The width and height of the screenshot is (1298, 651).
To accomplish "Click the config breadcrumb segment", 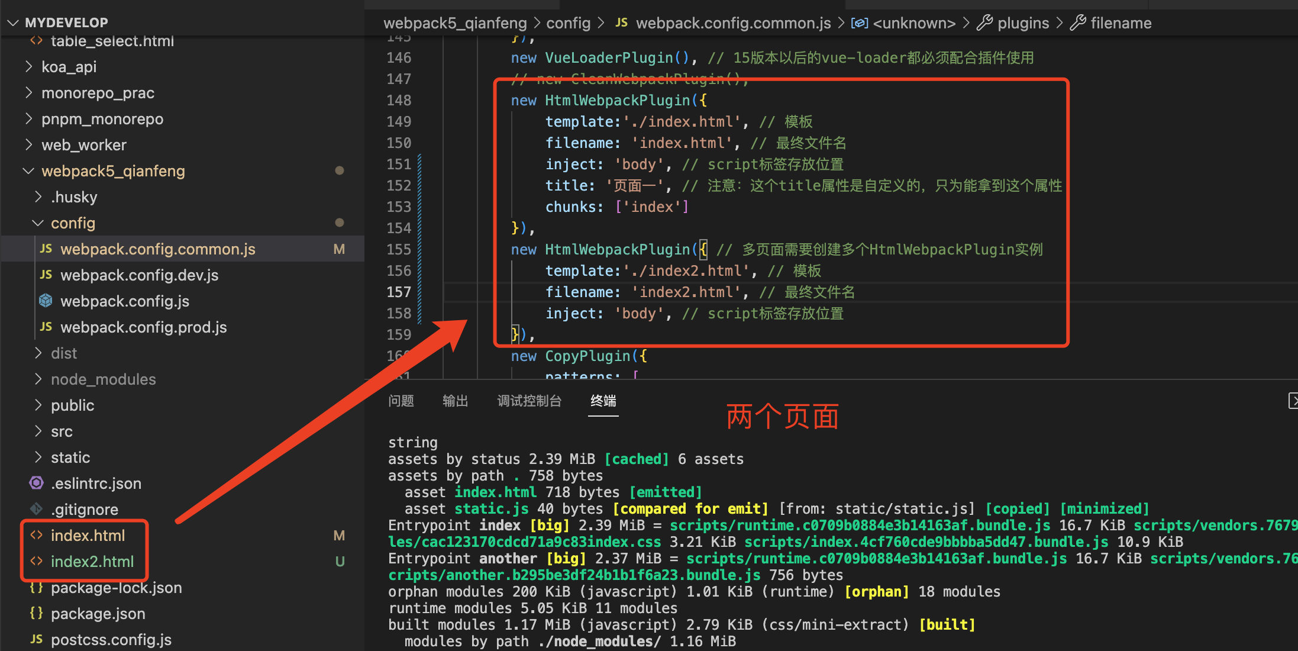I will [568, 23].
